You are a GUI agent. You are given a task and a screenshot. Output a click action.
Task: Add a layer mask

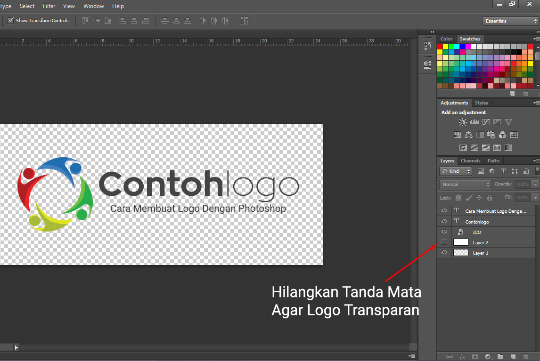pyautogui.click(x=475, y=356)
